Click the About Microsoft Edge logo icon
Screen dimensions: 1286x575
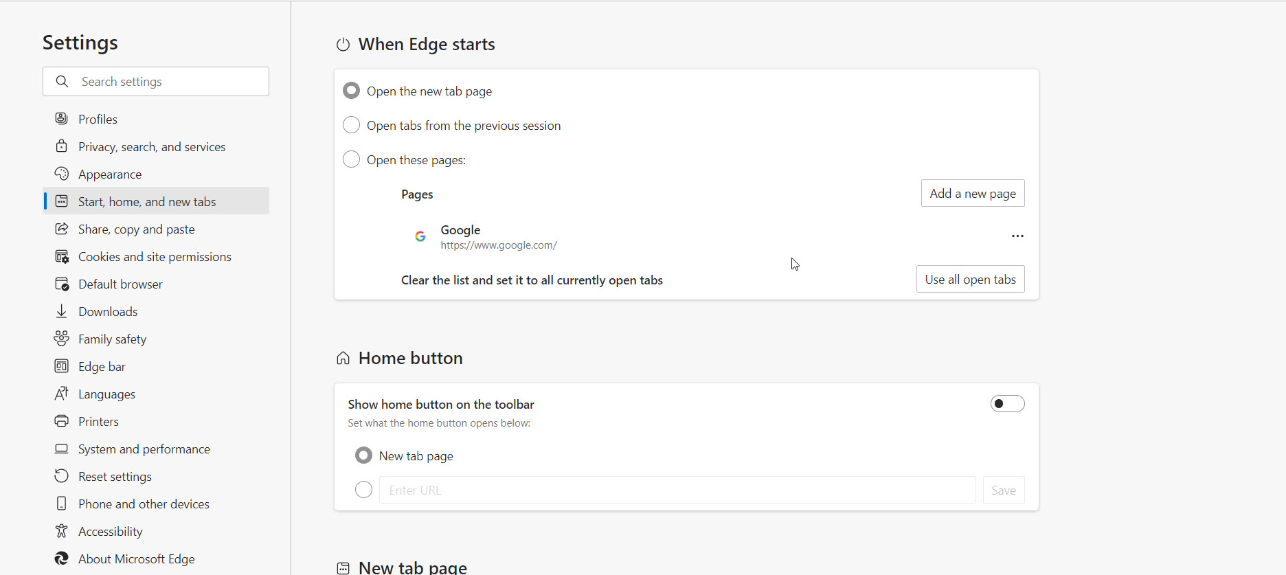pyautogui.click(x=62, y=559)
